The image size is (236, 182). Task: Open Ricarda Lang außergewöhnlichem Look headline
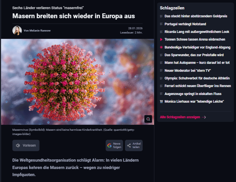click(197, 32)
